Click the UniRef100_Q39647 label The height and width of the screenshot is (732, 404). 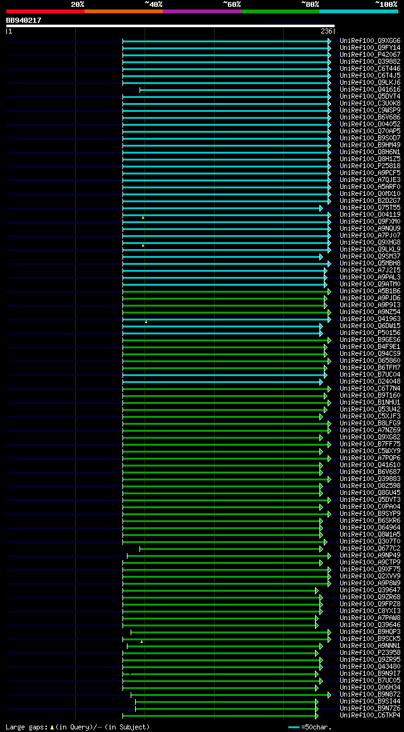(x=370, y=591)
